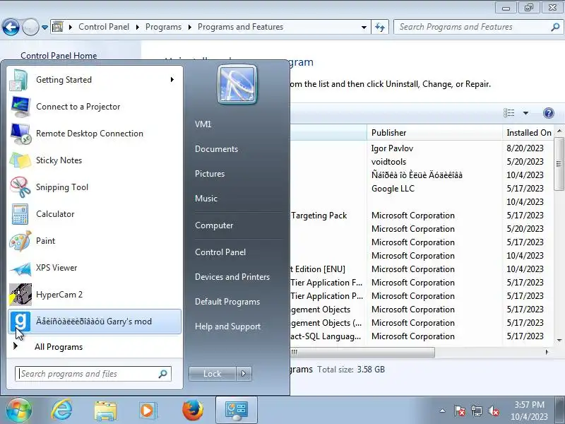Open Remote Desktop Connection
The width and height of the screenshot is (565, 424).
point(95,134)
